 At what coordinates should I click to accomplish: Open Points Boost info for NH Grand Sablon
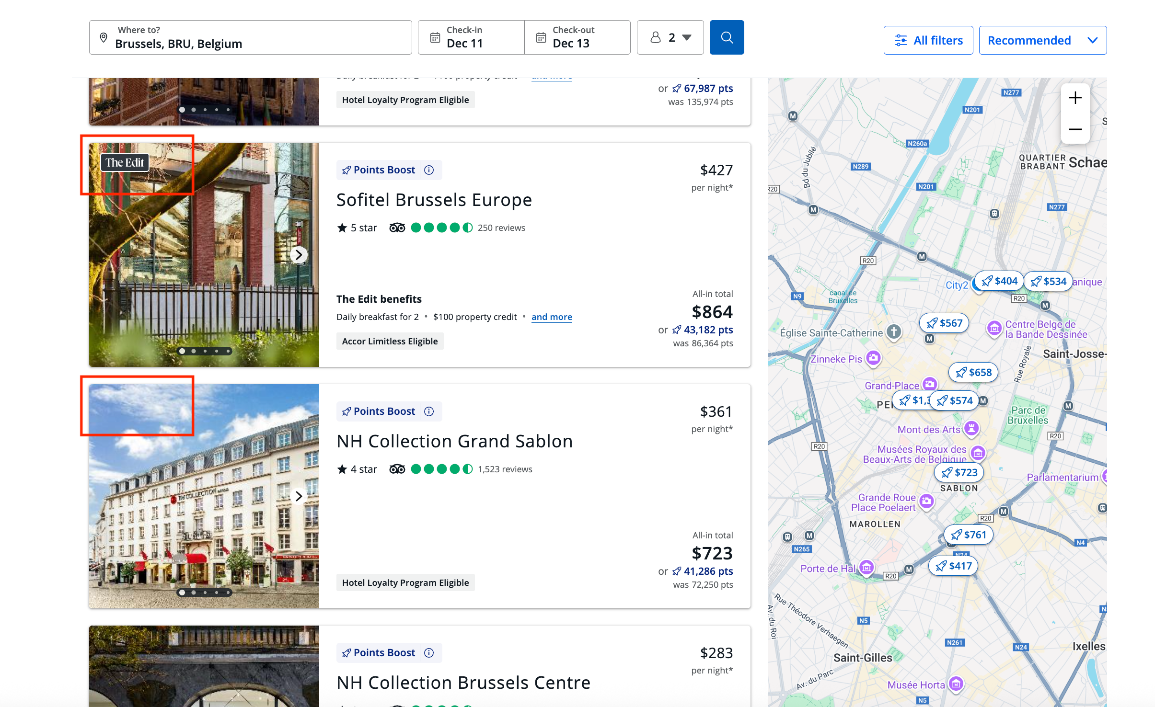point(429,411)
